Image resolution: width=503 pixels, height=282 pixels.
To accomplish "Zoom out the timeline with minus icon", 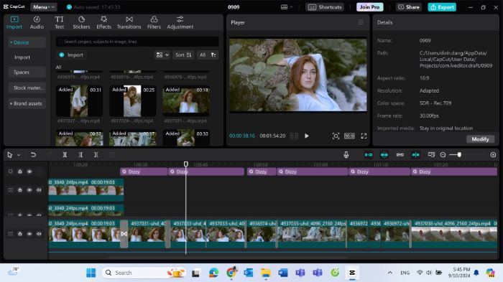I will pos(443,155).
